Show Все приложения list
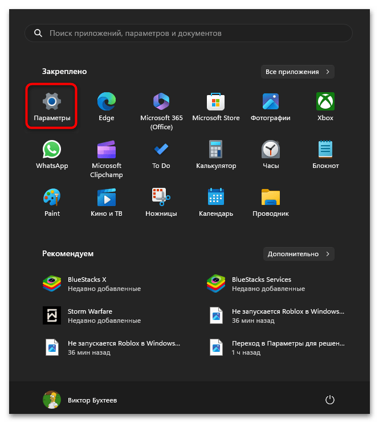 tap(298, 72)
